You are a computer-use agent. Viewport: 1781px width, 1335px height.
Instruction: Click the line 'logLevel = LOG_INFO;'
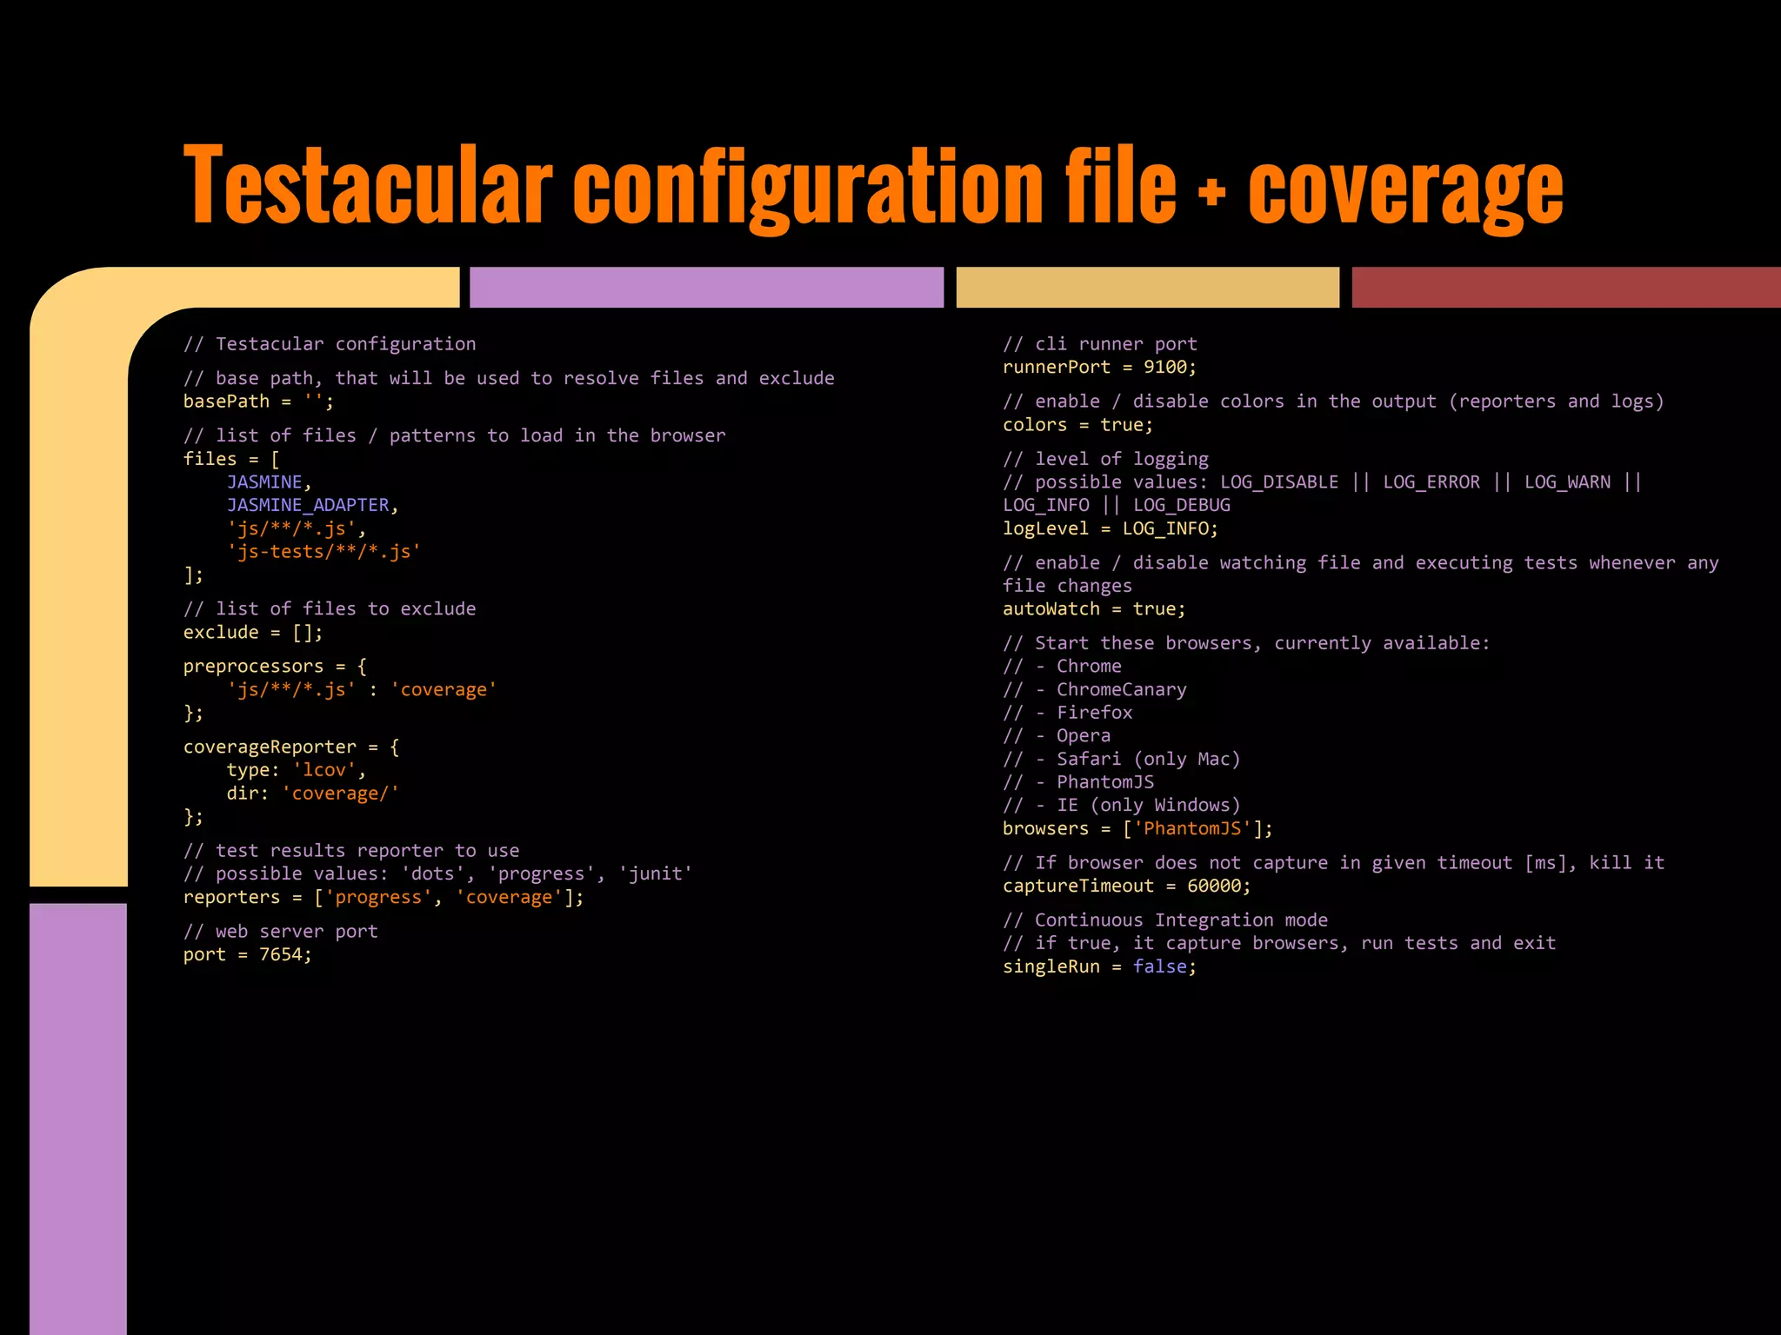tap(1111, 528)
